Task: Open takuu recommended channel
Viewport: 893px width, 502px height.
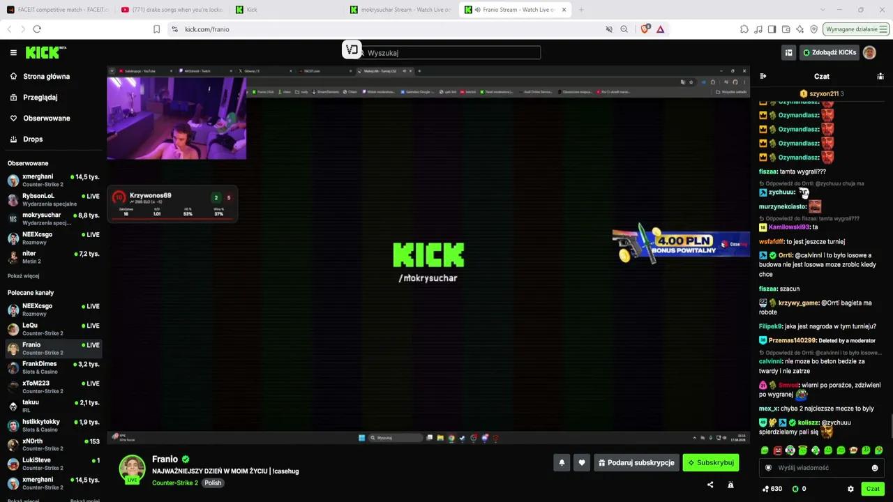Action: tap(53, 406)
